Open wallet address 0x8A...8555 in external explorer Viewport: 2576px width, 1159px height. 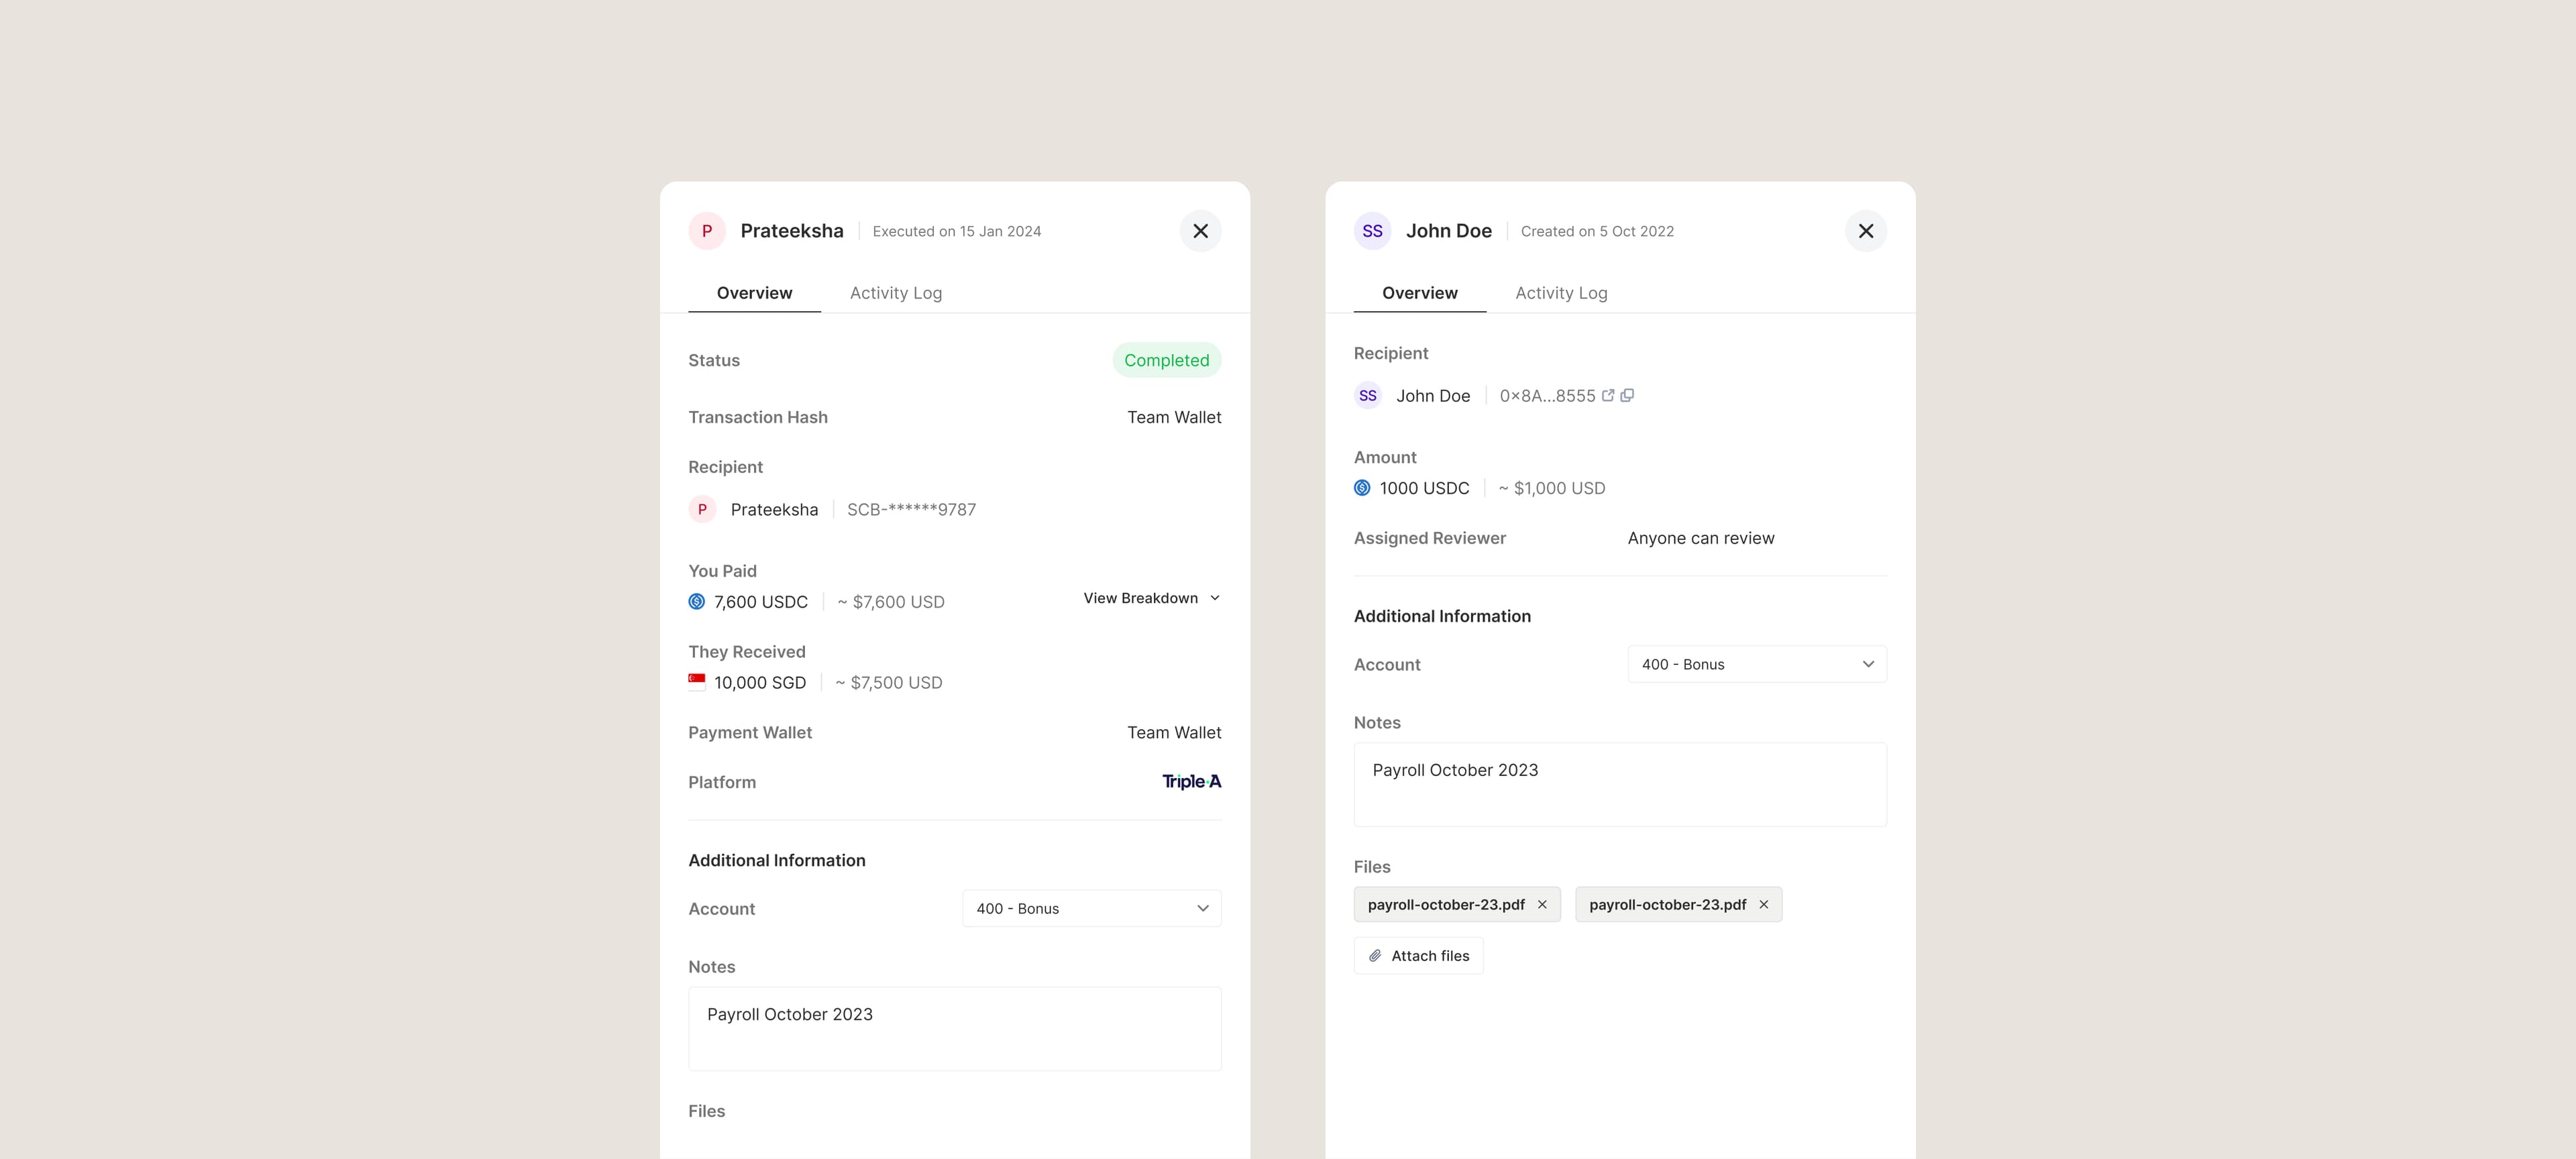tap(1608, 395)
